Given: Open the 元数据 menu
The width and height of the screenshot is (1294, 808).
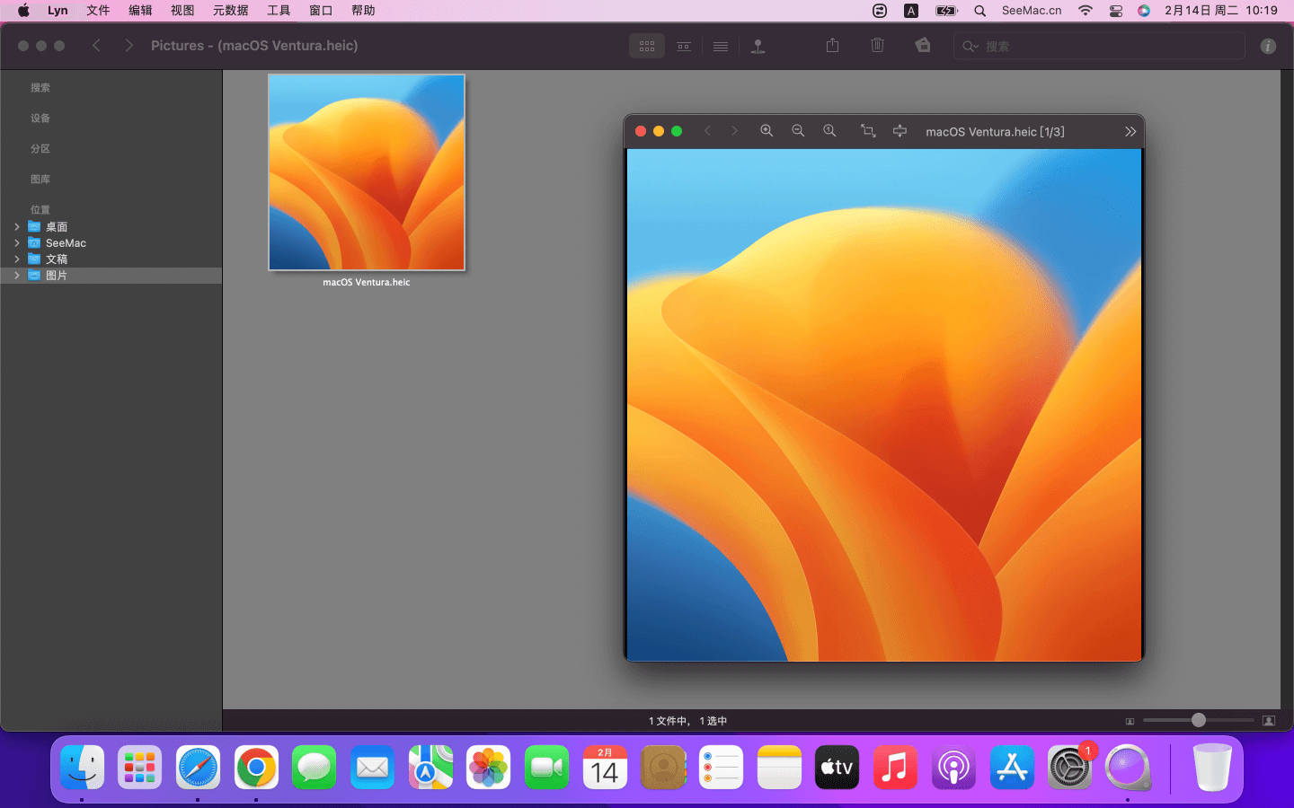Looking at the screenshot, I should coord(230,11).
